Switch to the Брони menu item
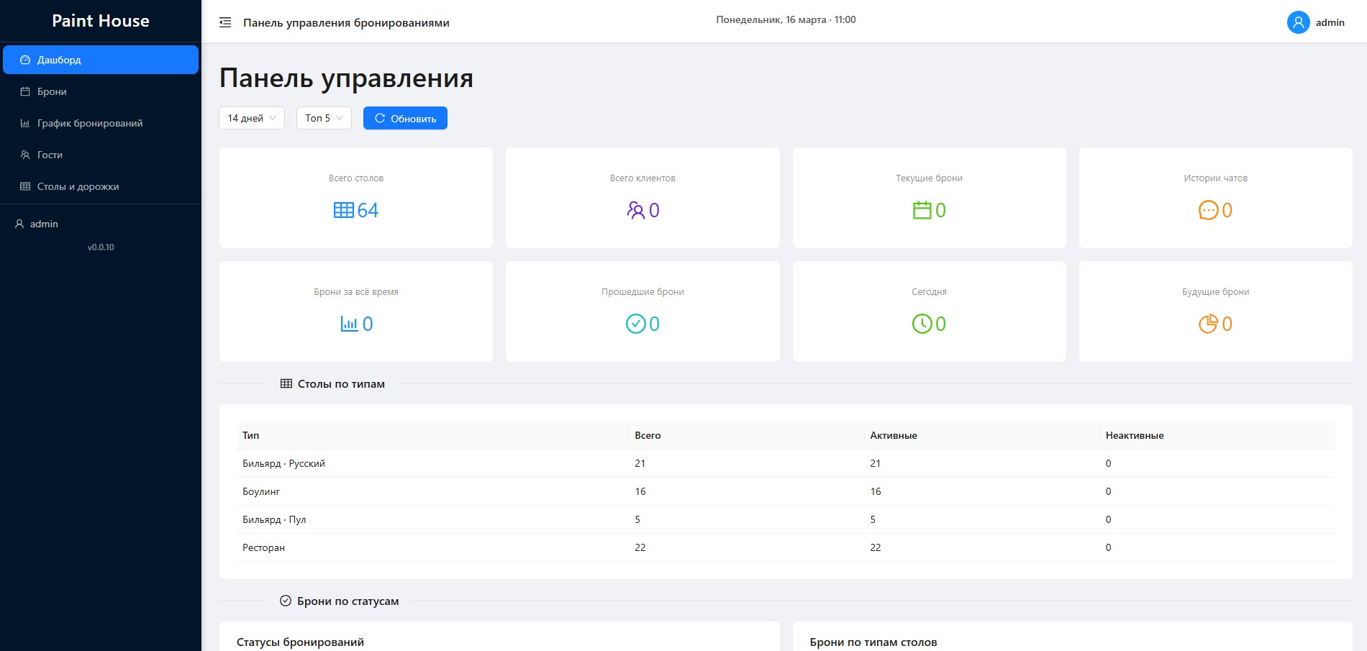1367x651 pixels. 51,91
